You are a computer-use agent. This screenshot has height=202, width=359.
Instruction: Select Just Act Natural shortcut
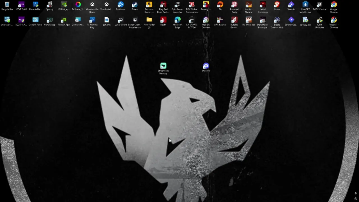[x=248, y=8]
